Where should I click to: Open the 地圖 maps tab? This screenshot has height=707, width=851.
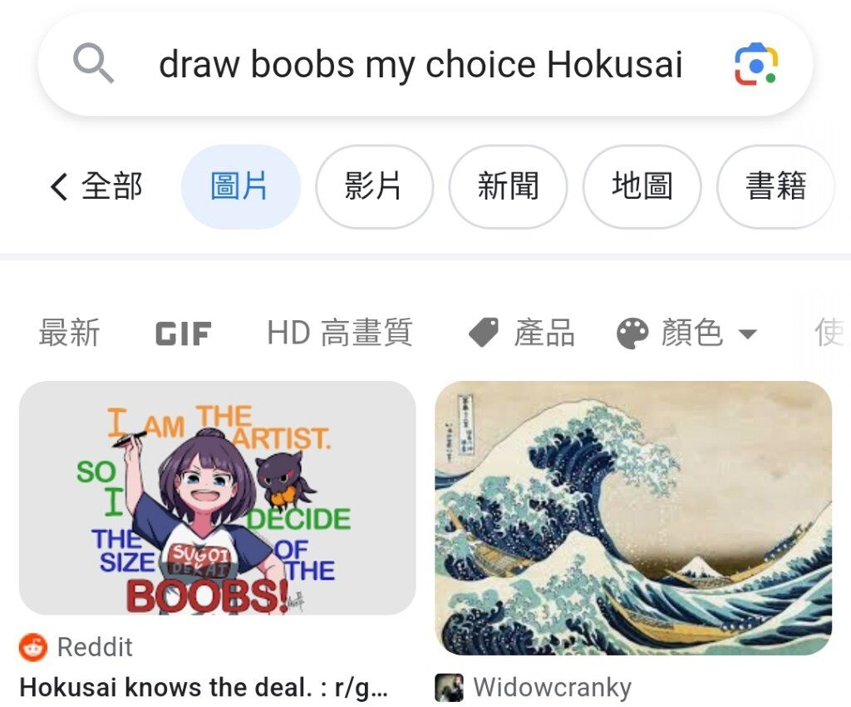tap(642, 187)
